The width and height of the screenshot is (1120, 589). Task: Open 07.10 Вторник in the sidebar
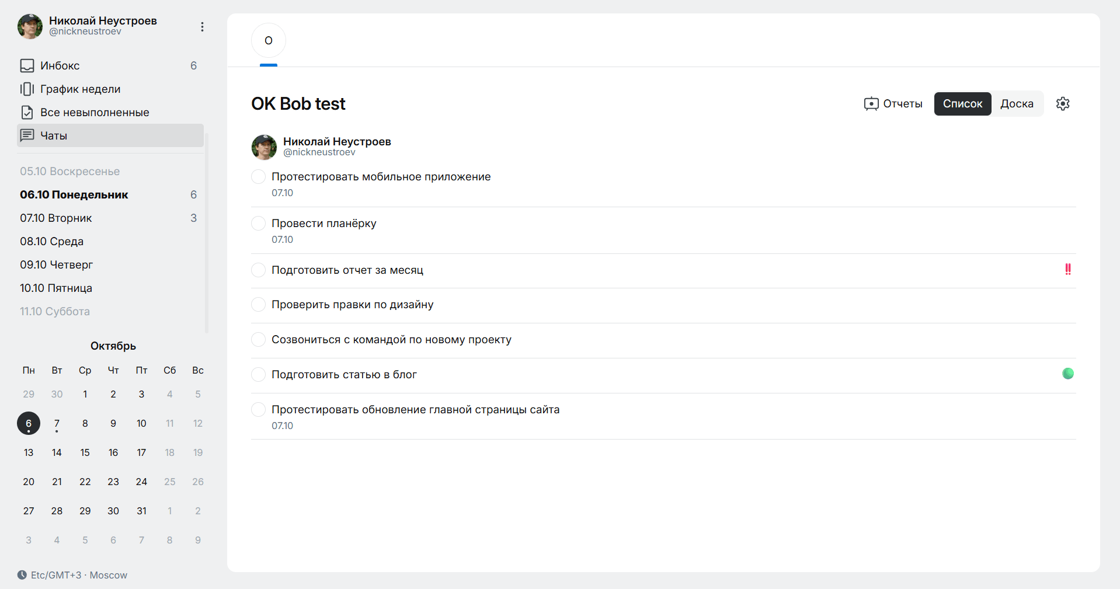pos(56,218)
